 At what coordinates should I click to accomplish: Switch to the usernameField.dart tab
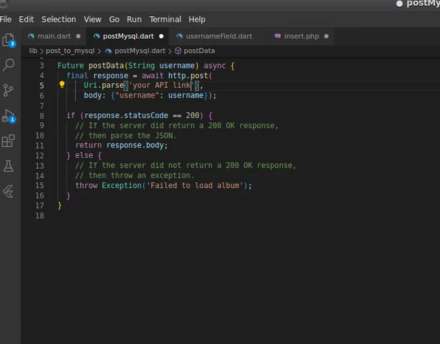coord(219,36)
